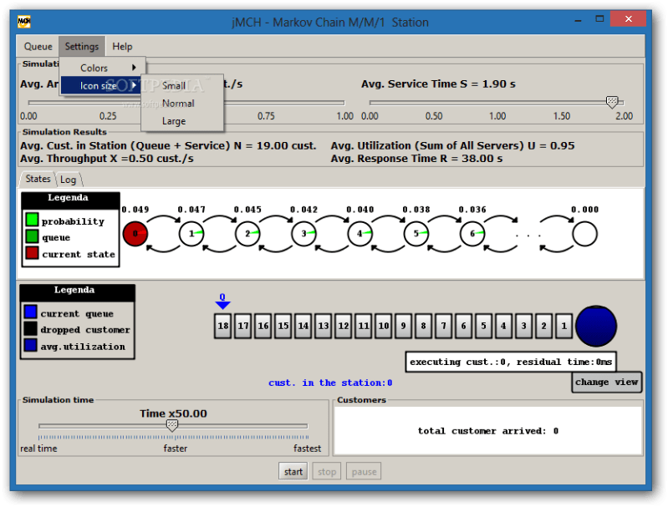This screenshot has width=668, height=507.
Task: Click queue slot 11
Action: [363, 326]
